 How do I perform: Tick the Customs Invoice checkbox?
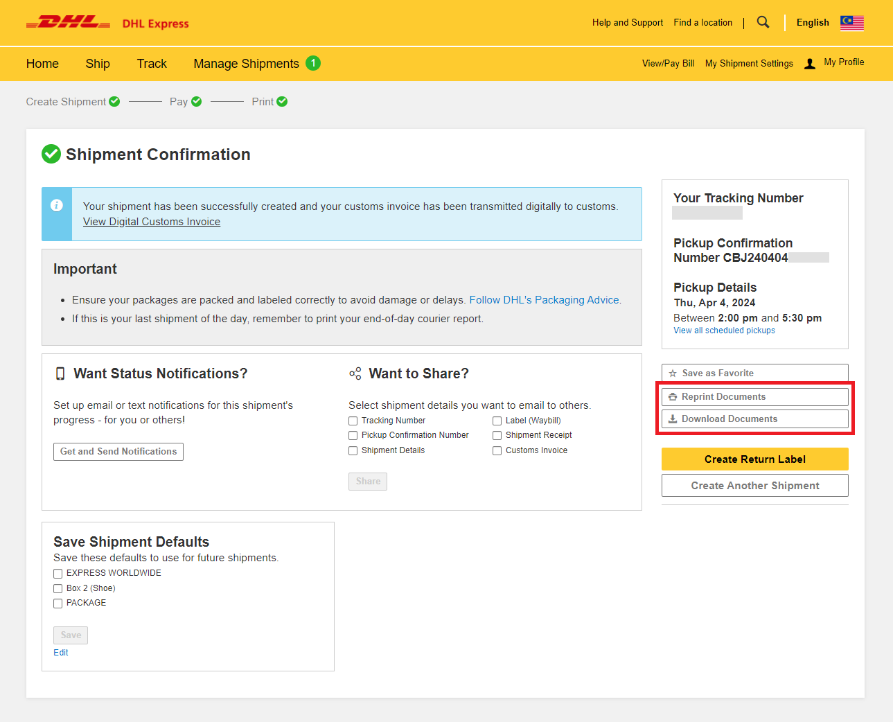pyautogui.click(x=497, y=451)
